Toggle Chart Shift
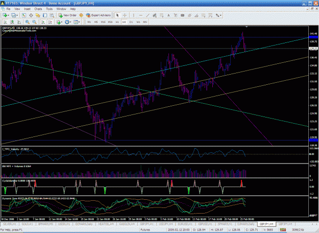 [50, 22]
